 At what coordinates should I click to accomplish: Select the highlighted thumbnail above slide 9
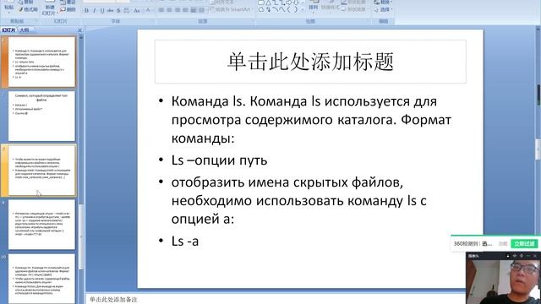[x=41, y=171]
